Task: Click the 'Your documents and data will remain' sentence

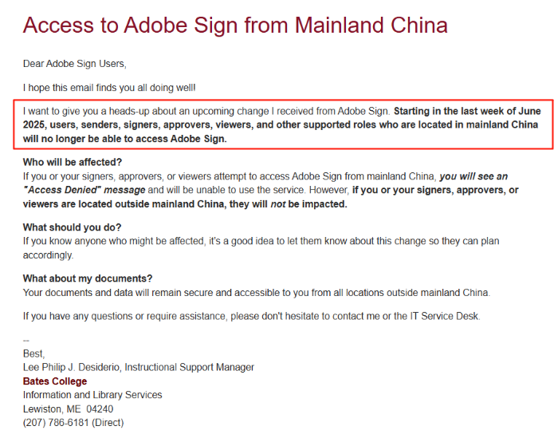Action: pyautogui.click(x=257, y=293)
